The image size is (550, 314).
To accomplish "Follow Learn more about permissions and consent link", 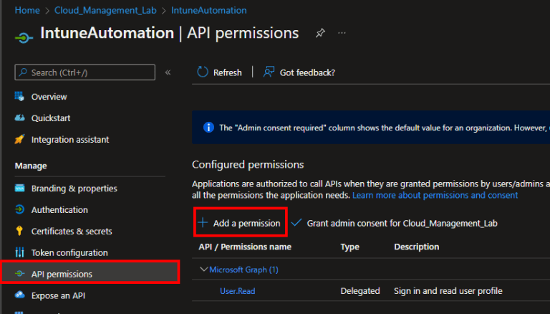I will pyautogui.click(x=435, y=195).
